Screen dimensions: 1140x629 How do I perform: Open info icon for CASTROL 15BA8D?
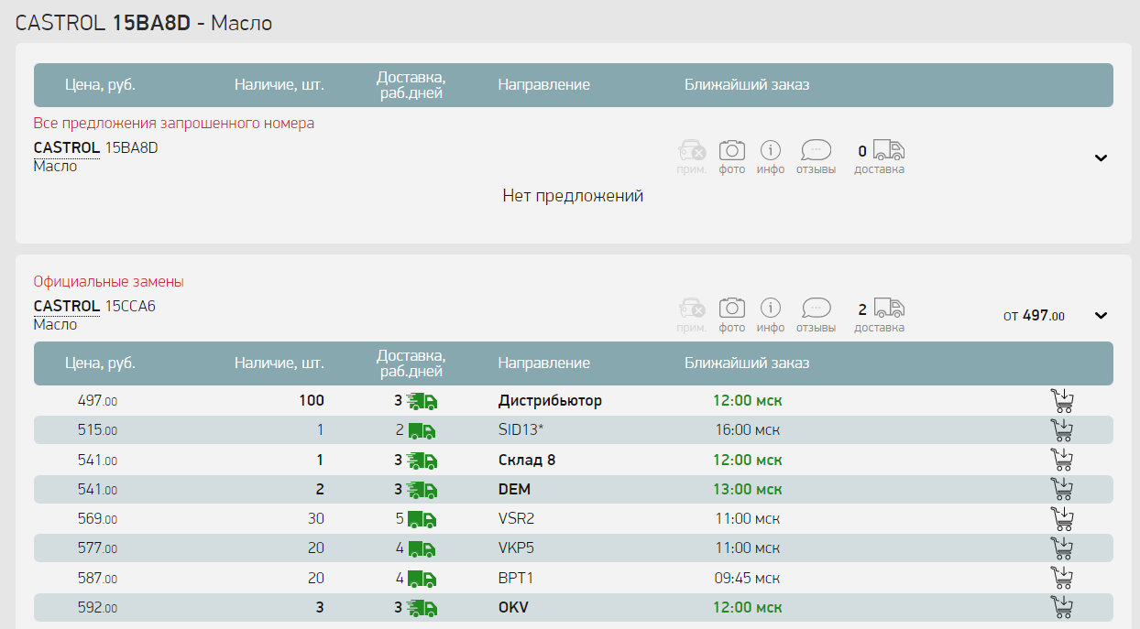pos(772,150)
